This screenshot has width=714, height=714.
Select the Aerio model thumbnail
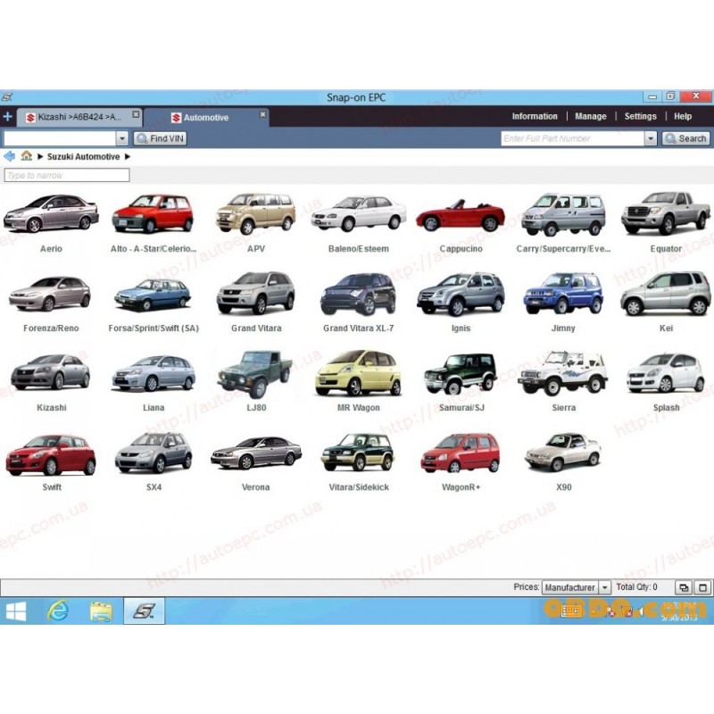(51, 213)
